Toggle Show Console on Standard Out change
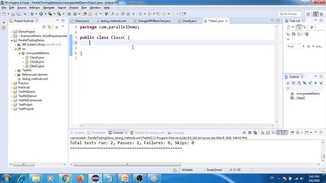 [279, 133]
